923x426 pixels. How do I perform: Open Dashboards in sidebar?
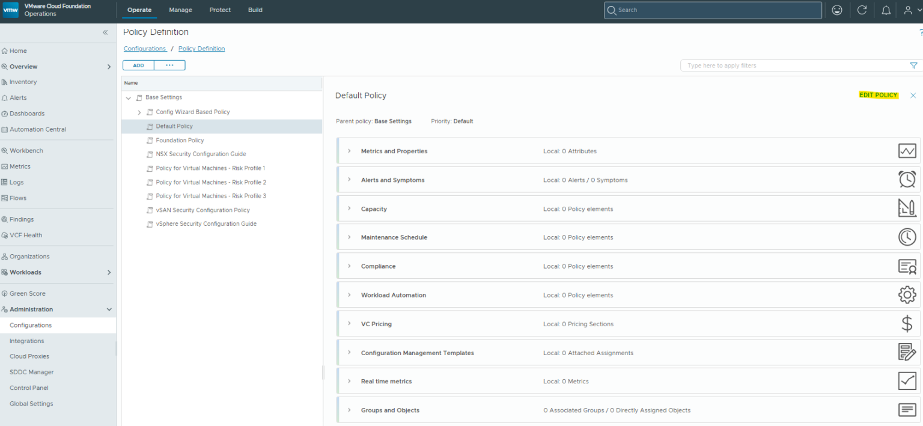coord(26,114)
